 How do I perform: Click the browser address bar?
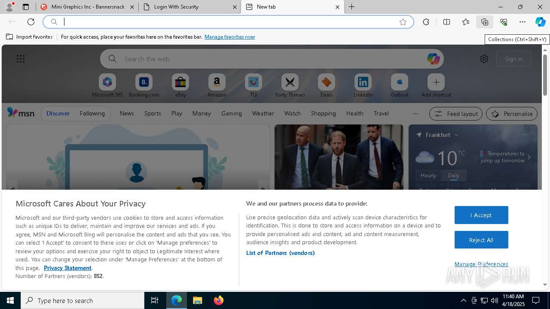click(228, 22)
